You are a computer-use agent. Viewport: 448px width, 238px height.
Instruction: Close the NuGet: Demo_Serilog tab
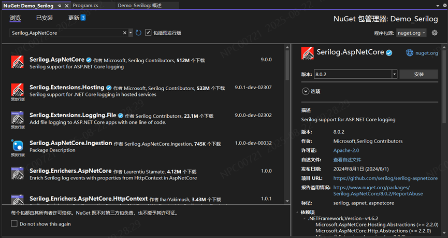coord(67,6)
